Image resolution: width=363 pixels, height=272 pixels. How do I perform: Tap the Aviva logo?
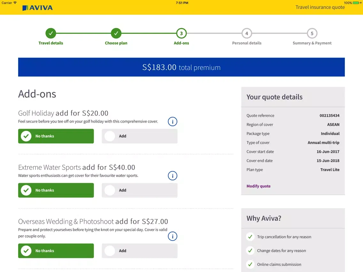[37, 8]
